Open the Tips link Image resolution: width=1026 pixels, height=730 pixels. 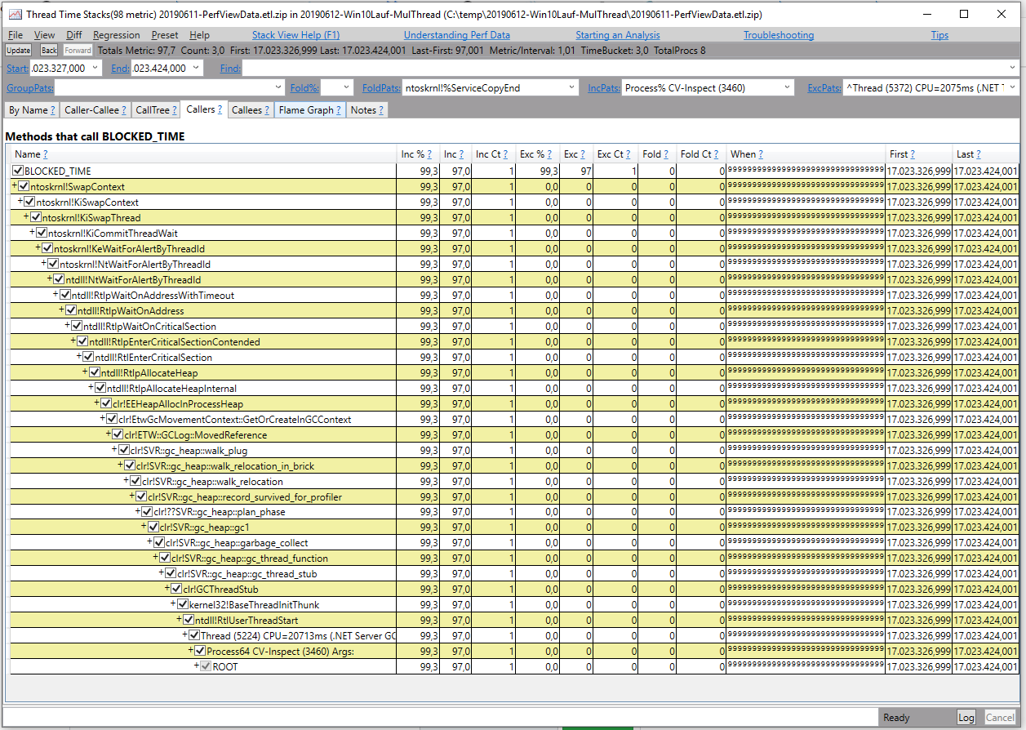939,35
